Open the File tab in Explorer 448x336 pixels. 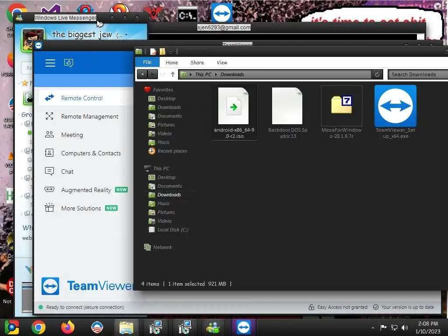point(147,62)
